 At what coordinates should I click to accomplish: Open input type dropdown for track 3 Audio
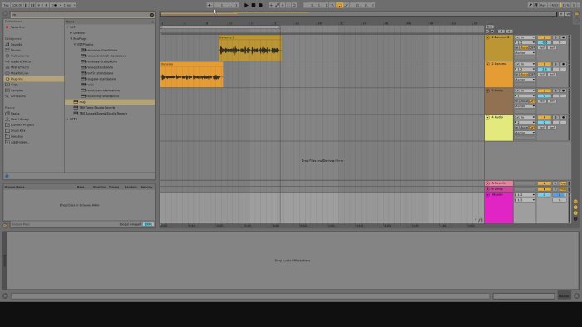[525, 90]
